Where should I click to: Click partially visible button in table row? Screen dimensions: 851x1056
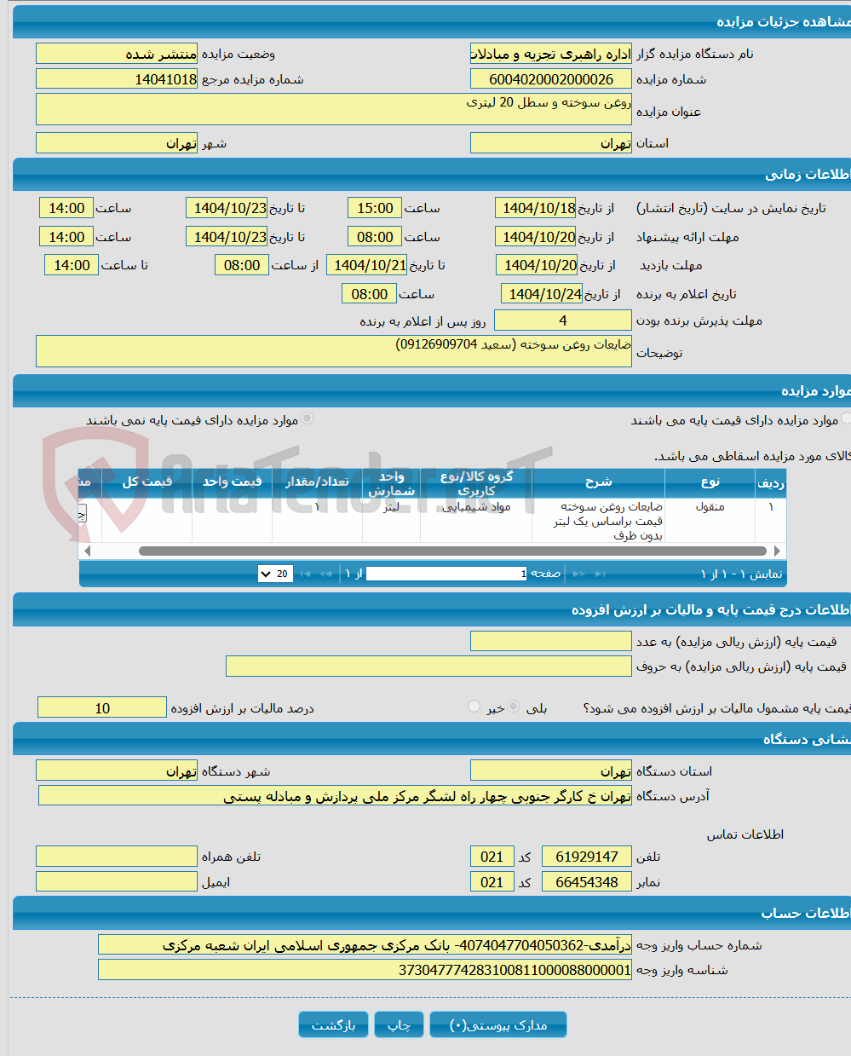[x=83, y=513]
